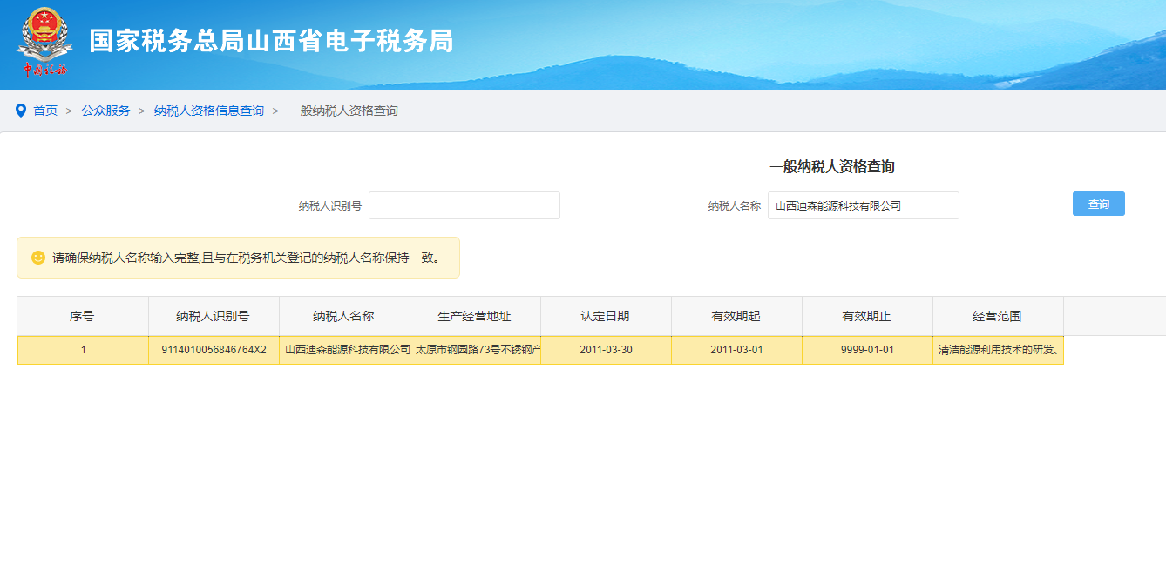
Task: Open the 首页 breadcrumb link
Action: (45, 111)
